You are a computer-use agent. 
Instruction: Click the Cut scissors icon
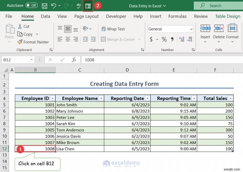pyautogui.click(x=20, y=26)
